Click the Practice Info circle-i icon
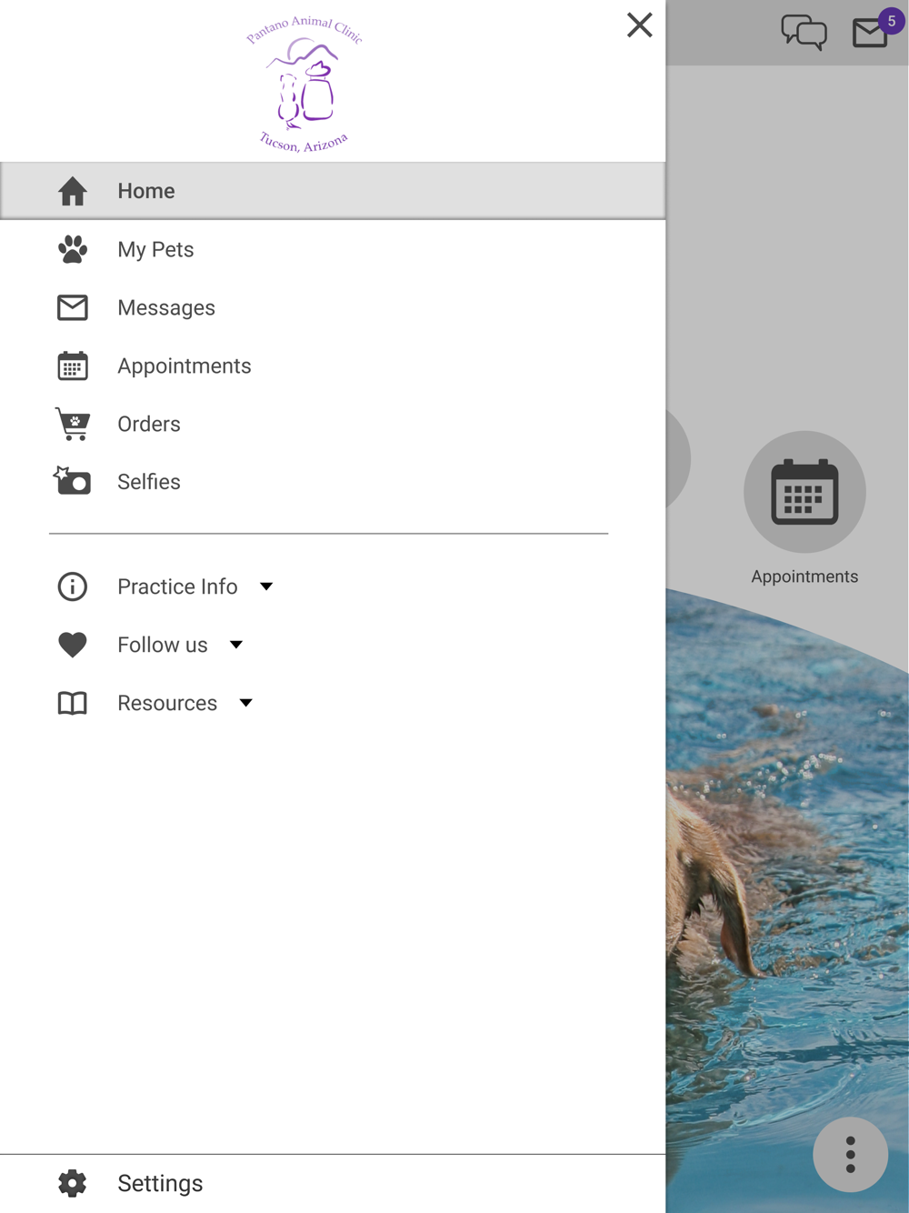 pyautogui.click(x=73, y=586)
